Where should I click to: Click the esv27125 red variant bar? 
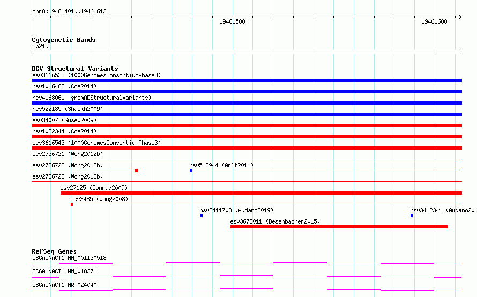(x=262, y=193)
